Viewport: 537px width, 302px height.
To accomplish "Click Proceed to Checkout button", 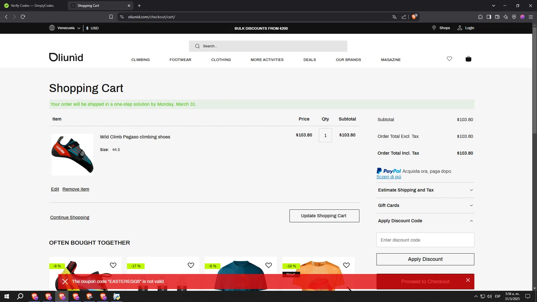I will (x=425, y=282).
